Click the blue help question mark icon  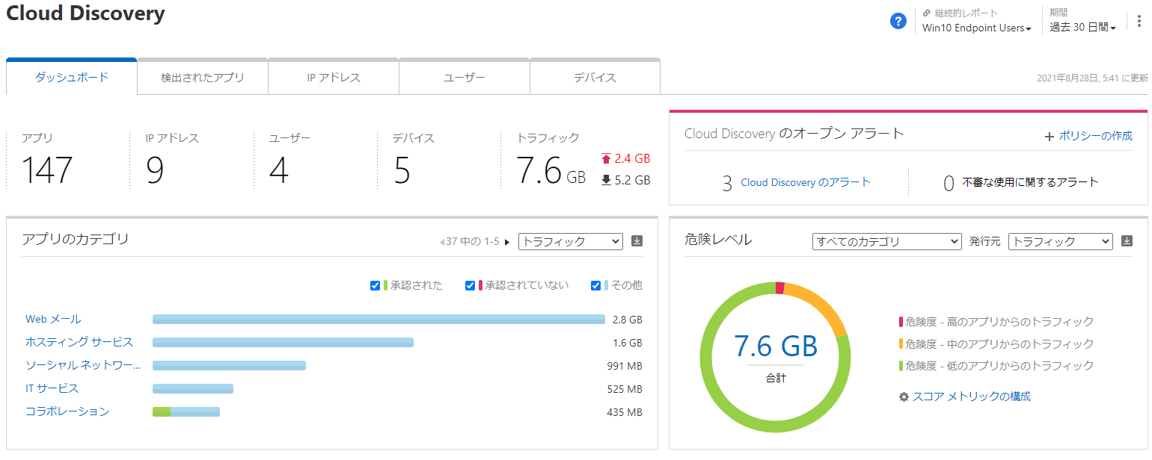(898, 21)
